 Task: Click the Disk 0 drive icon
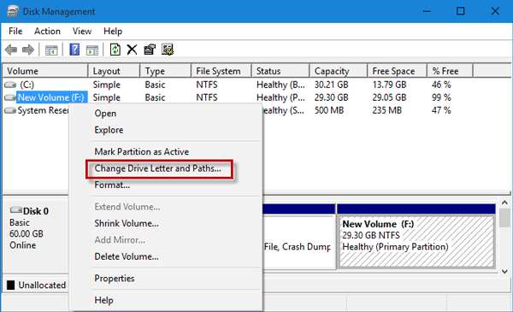15,210
